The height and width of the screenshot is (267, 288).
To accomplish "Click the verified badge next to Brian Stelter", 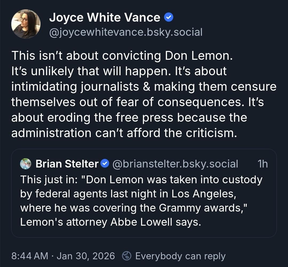I will click(x=105, y=164).
